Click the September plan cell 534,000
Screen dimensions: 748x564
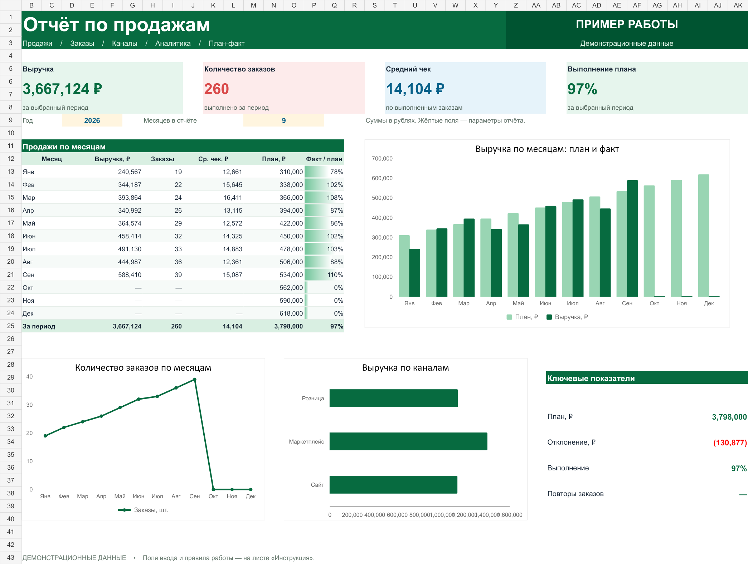point(291,275)
